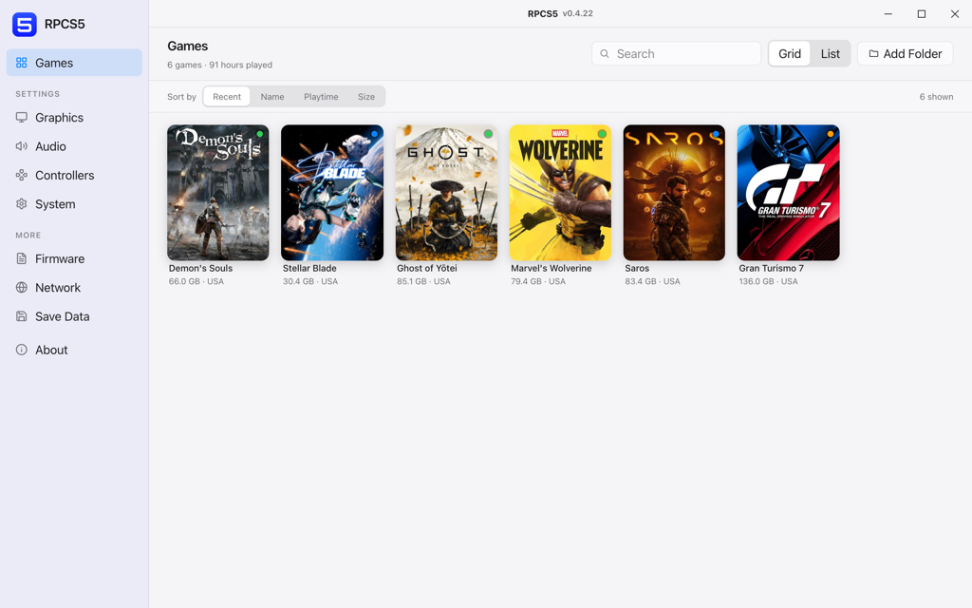
Task: Click the "v0.4.22" version text
Action: tap(578, 13)
